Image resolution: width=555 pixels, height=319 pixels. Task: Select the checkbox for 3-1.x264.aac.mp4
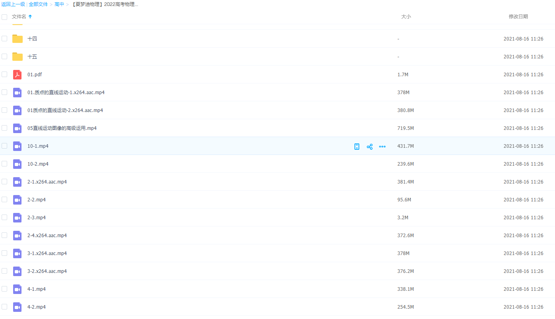[x=4, y=253]
